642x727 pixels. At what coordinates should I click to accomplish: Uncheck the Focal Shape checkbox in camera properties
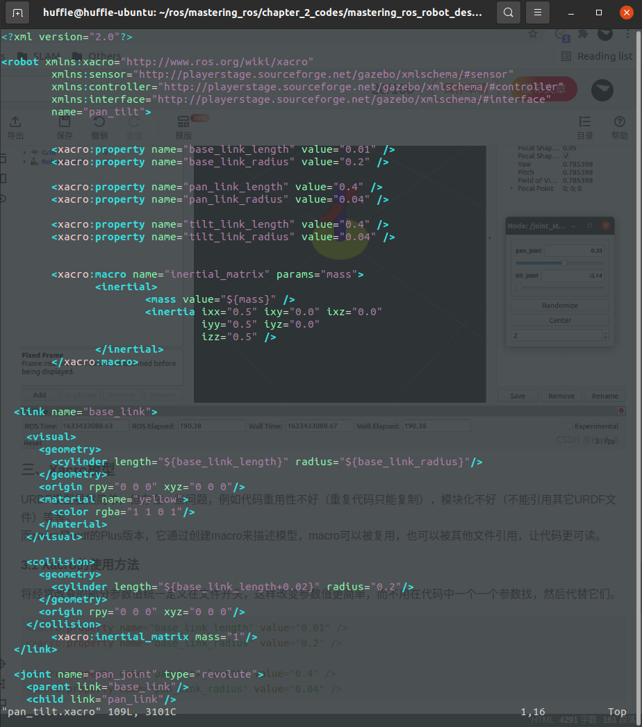click(568, 156)
